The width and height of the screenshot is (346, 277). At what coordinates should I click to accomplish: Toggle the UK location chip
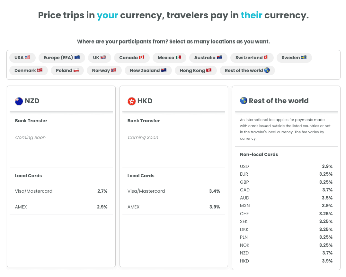pos(99,58)
